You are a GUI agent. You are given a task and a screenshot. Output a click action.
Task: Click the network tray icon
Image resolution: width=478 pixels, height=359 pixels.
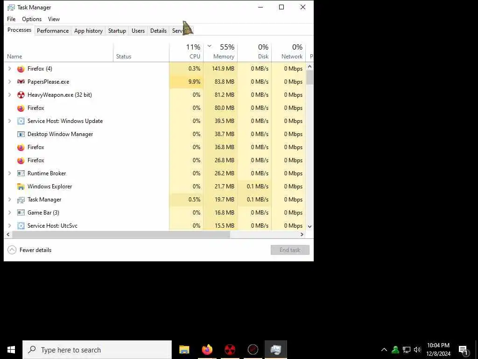pyautogui.click(x=407, y=350)
